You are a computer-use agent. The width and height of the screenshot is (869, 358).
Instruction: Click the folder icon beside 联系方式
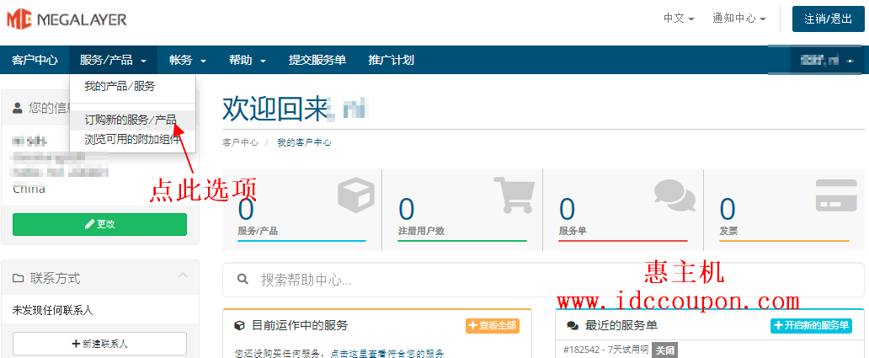coord(18,278)
